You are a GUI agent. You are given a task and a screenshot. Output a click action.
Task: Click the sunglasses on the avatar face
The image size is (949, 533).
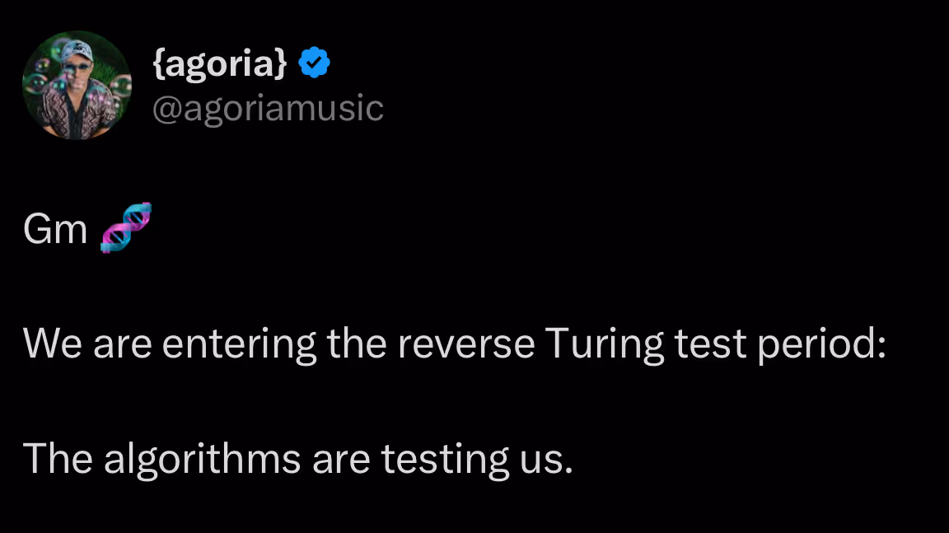75,72
